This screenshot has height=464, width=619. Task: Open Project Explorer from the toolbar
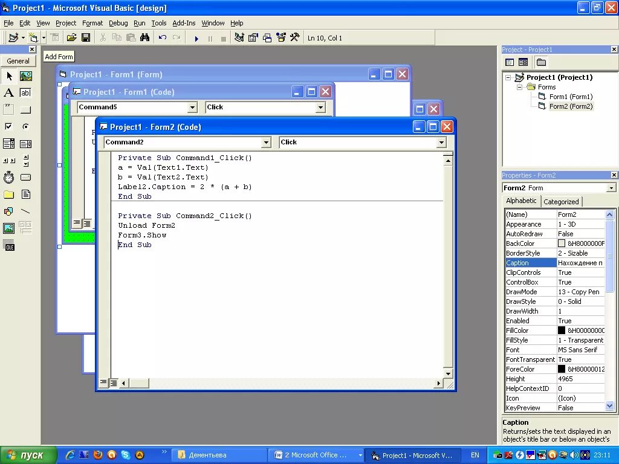[x=239, y=38]
